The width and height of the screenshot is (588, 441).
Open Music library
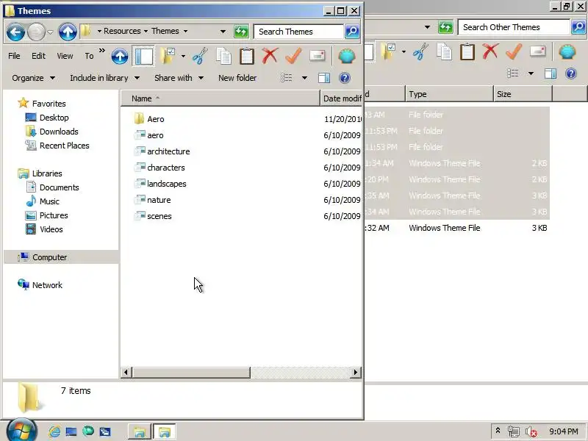49,201
